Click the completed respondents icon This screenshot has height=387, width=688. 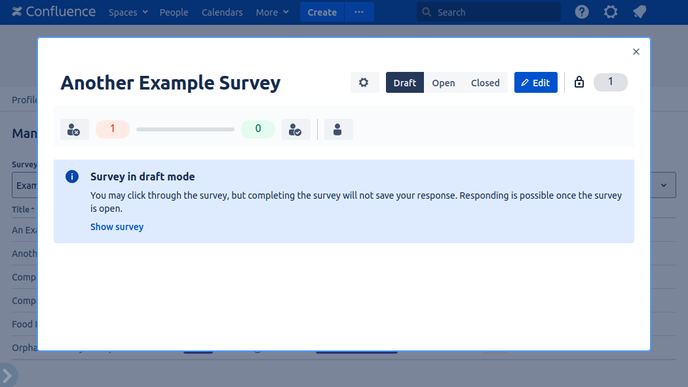(296, 129)
